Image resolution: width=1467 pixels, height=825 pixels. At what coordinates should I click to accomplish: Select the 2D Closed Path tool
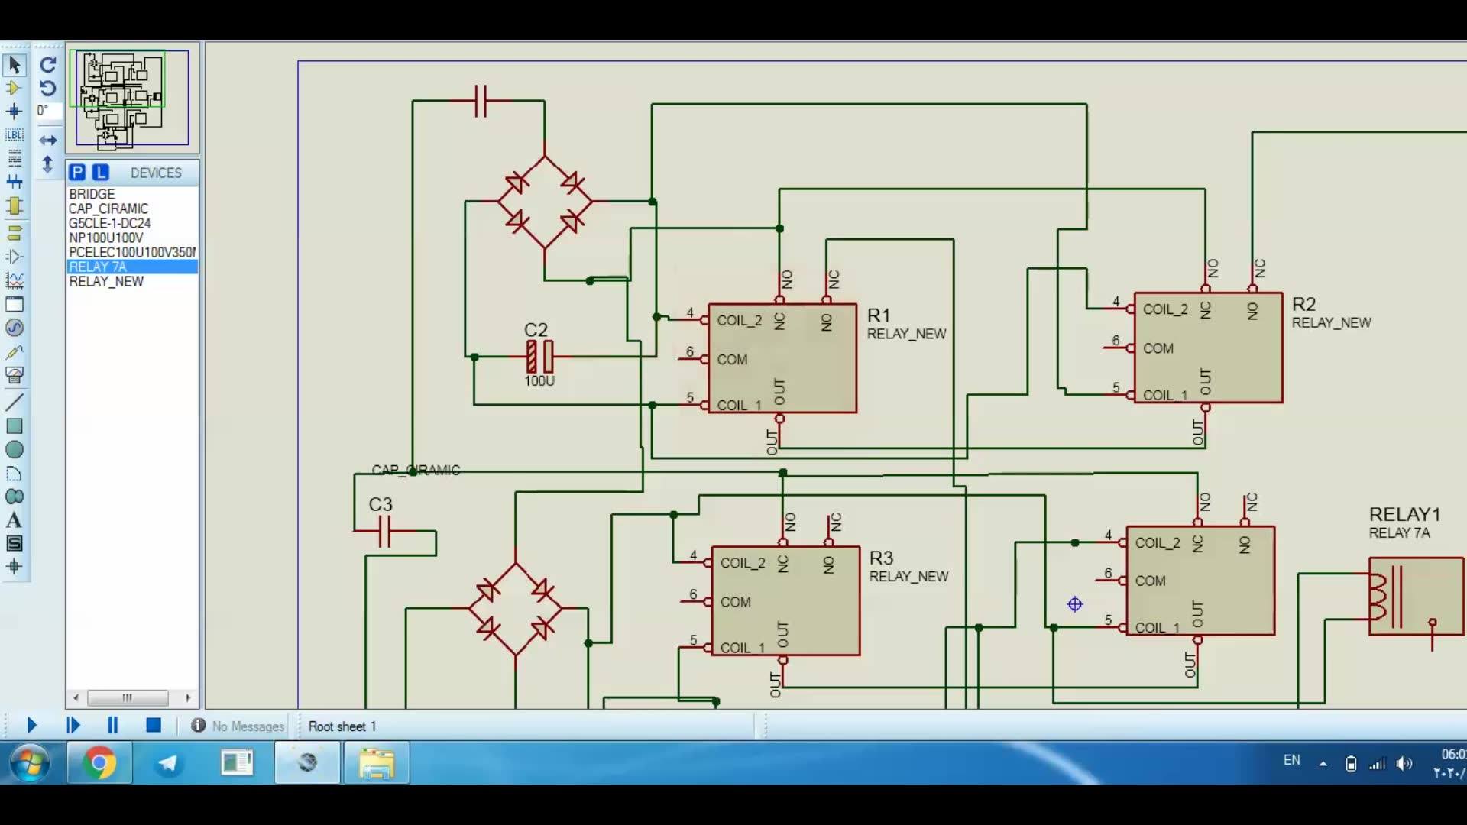[x=14, y=497]
